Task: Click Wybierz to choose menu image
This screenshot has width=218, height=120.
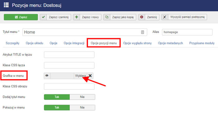Action: coord(80,76)
